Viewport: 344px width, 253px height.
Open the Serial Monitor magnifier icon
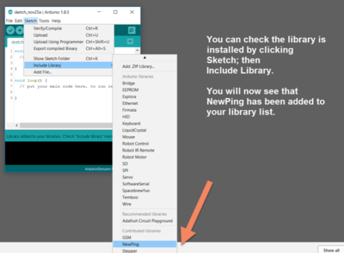coord(131,30)
